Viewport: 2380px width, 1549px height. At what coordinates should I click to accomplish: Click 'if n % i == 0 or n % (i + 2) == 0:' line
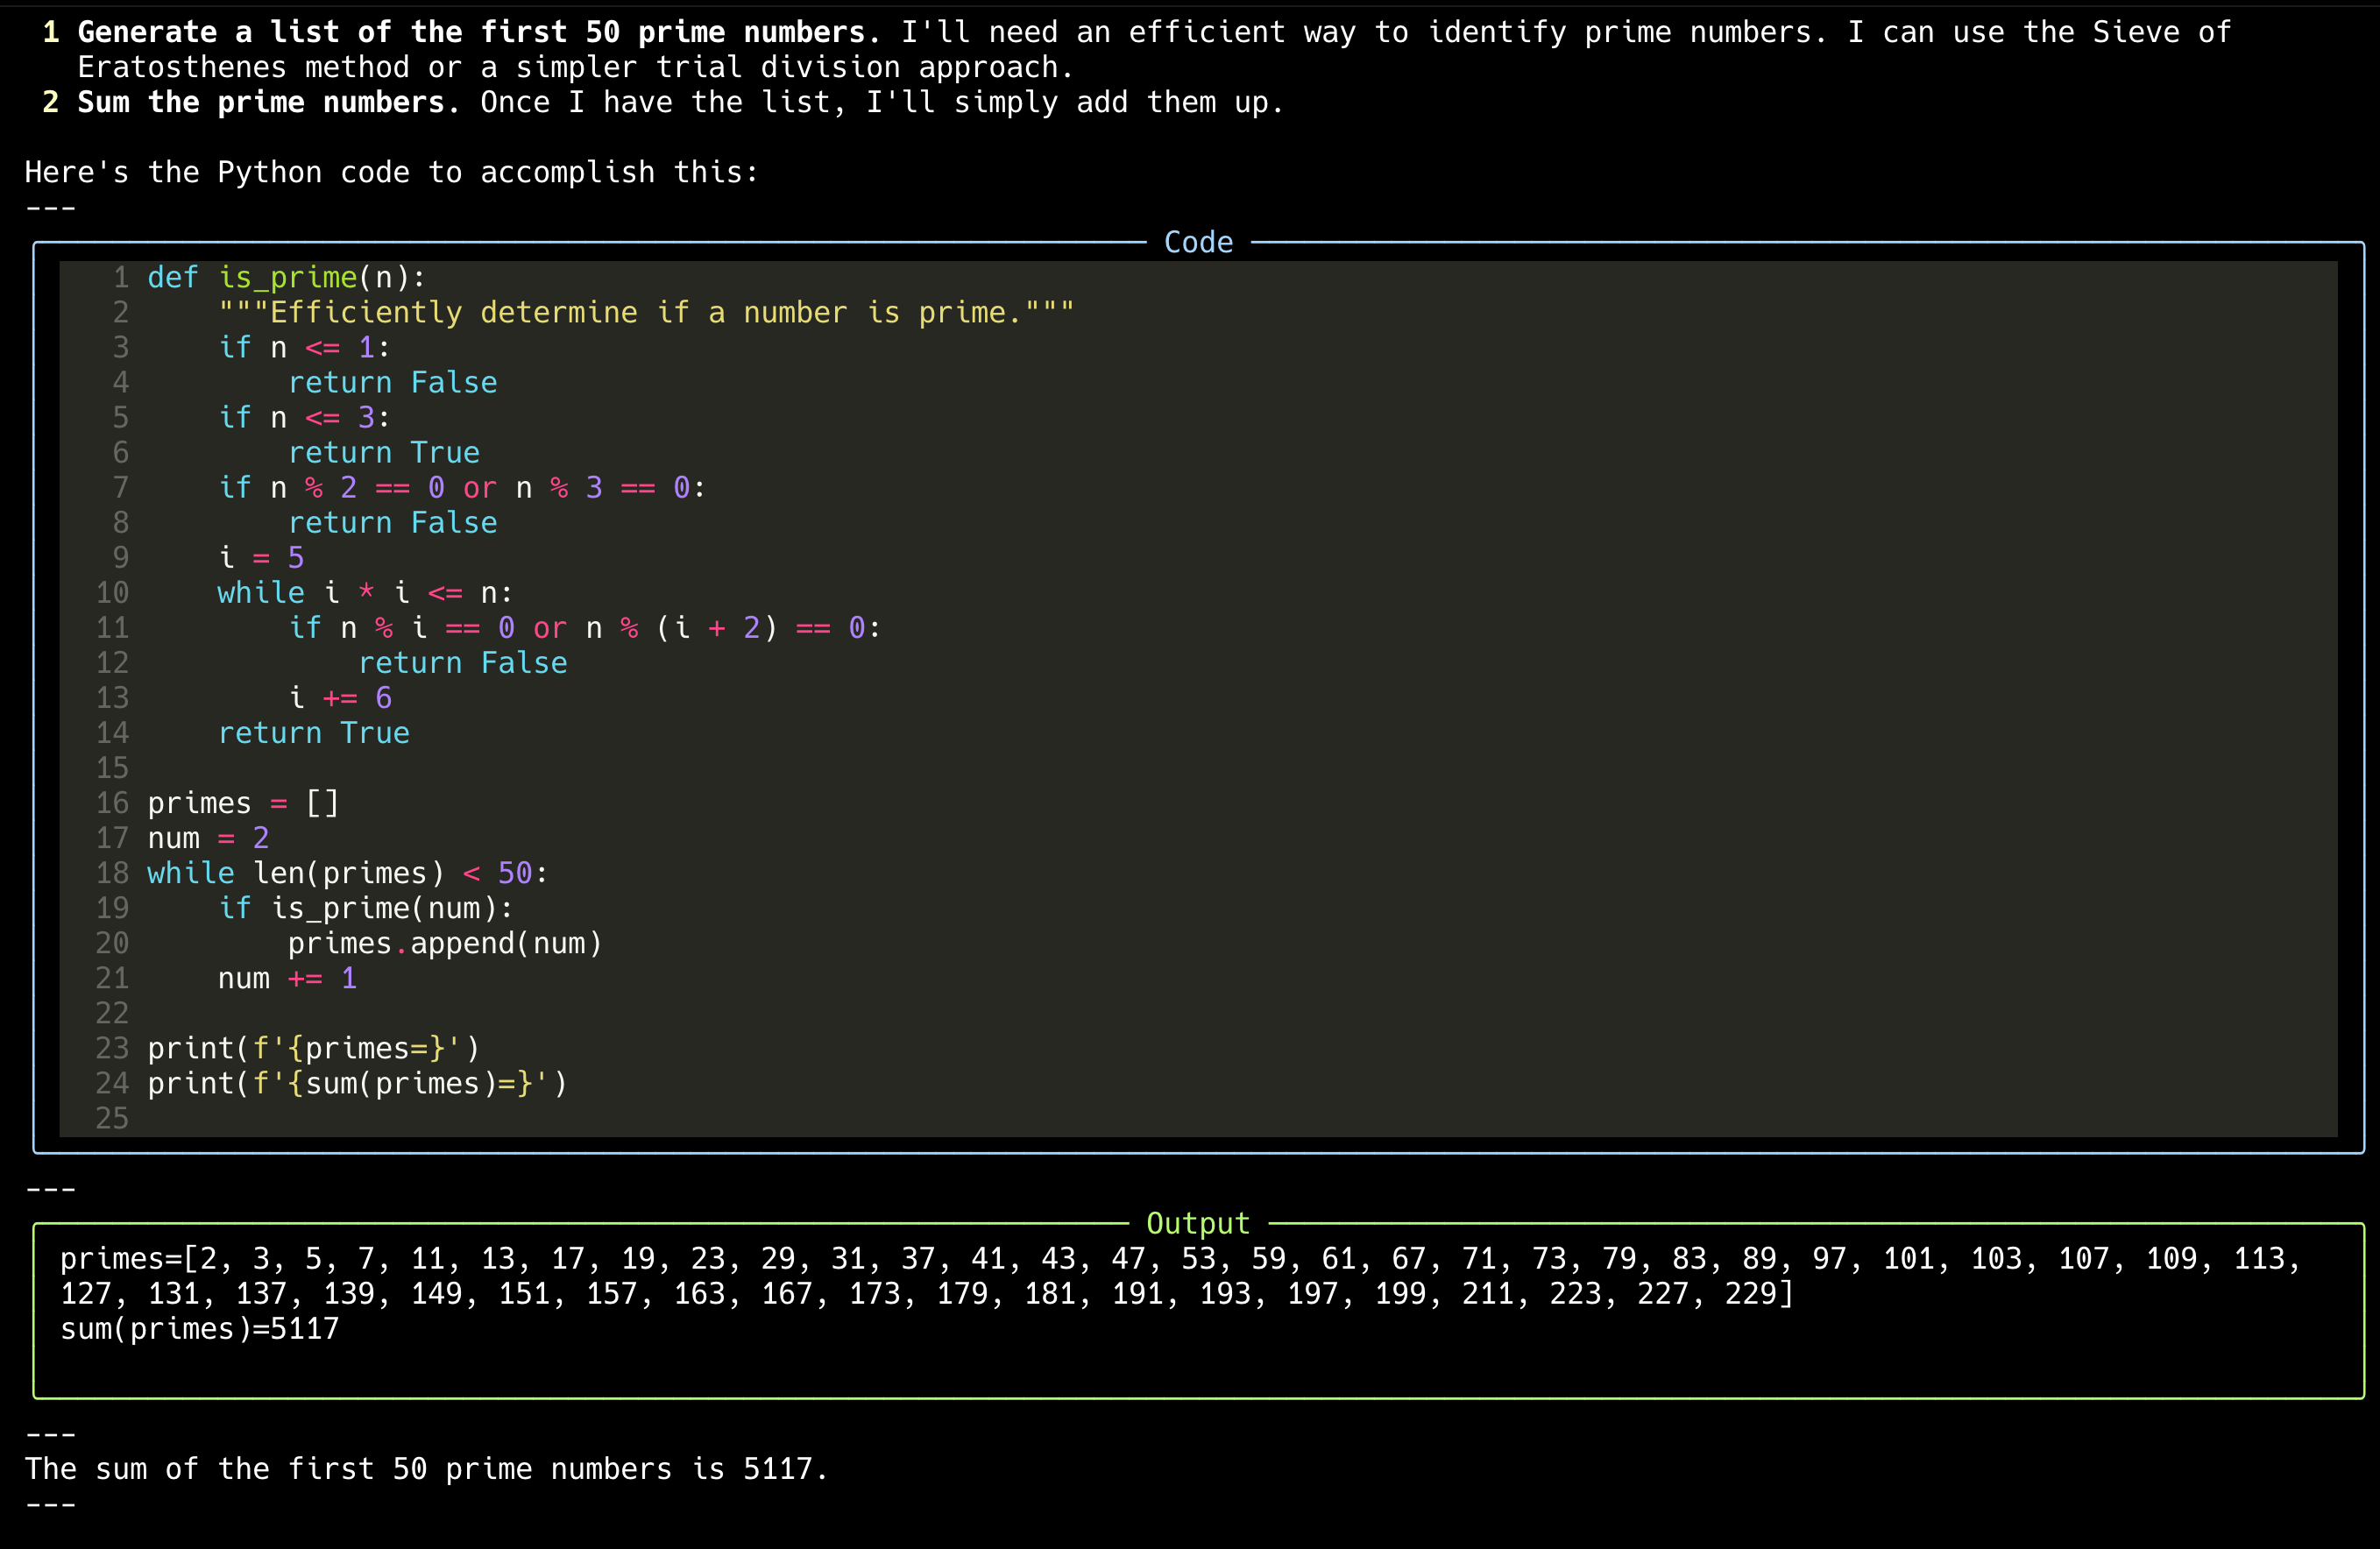584,627
